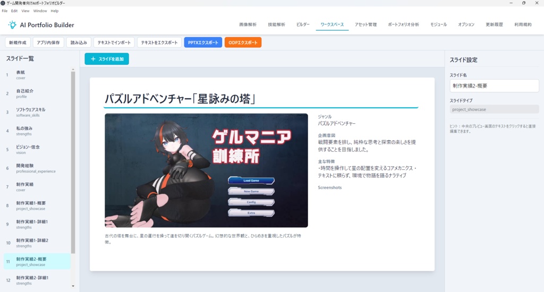The height and width of the screenshot is (292, 544).
Task: Select slide 11 制作実績2-概要
Action: point(37,262)
